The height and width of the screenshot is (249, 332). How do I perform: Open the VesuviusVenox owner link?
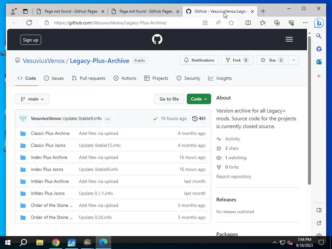(x=44, y=61)
